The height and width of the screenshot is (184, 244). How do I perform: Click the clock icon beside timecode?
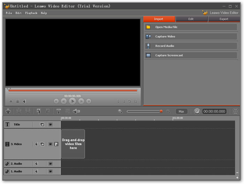[x=197, y=112]
